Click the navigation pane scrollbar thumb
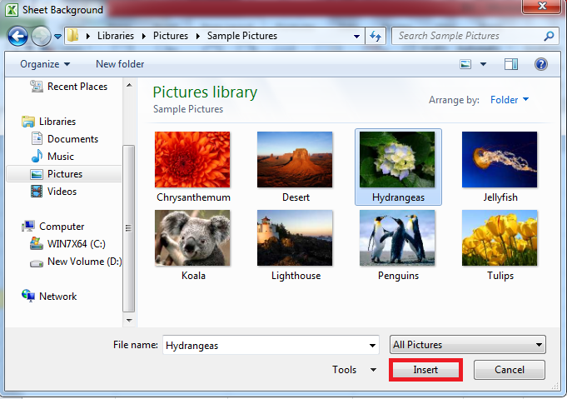The width and height of the screenshot is (567, 399). (129, 228)
